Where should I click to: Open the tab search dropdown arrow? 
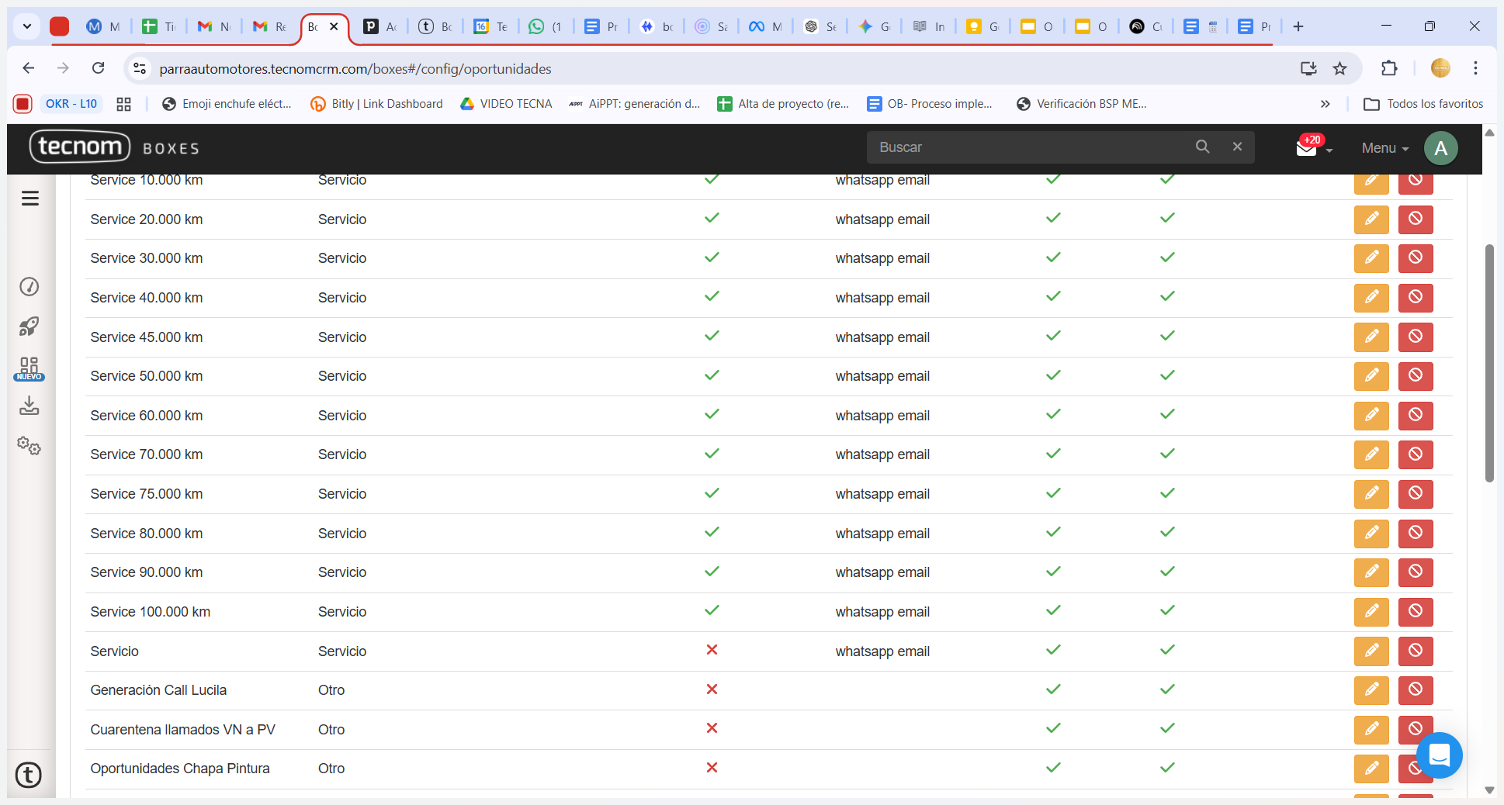click(x=27, y=26)
